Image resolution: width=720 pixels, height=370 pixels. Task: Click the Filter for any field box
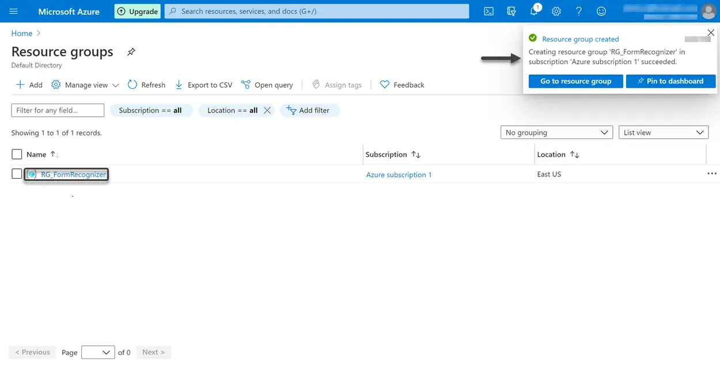point(58,110)
